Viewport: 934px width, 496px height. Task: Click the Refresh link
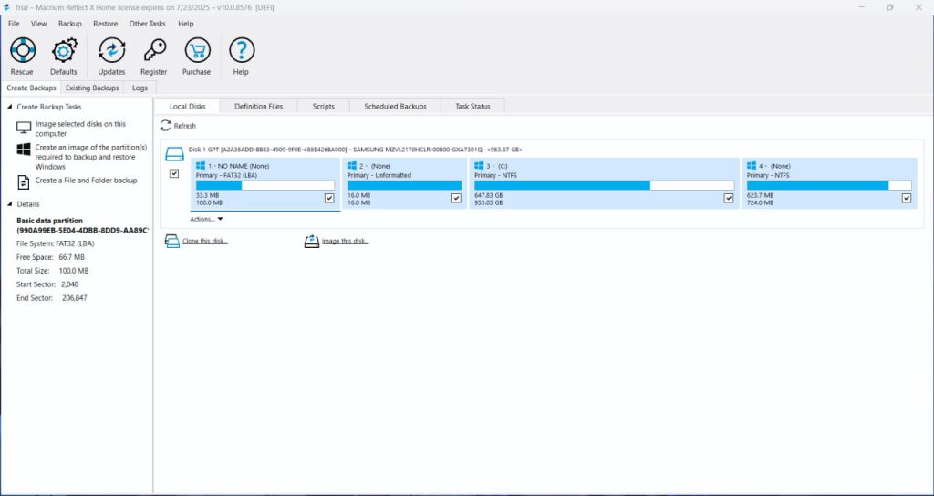(184, 126)
